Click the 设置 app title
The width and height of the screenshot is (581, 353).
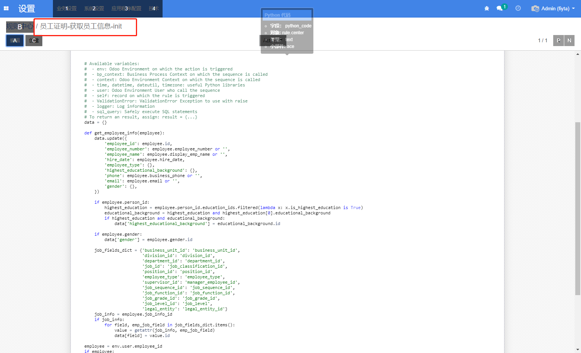click(27, 8)
